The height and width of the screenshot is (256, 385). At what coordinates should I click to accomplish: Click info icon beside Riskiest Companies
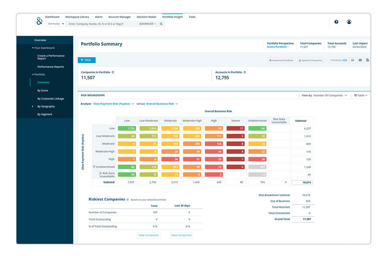click(127, 199)
